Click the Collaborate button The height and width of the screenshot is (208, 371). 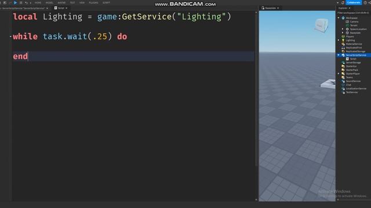354,2
